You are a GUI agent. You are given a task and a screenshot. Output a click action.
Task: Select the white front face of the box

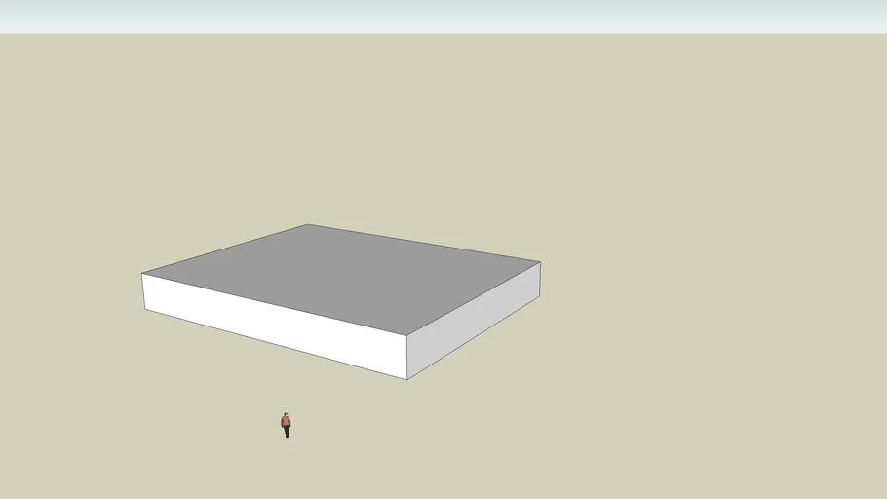click(275, 326)
